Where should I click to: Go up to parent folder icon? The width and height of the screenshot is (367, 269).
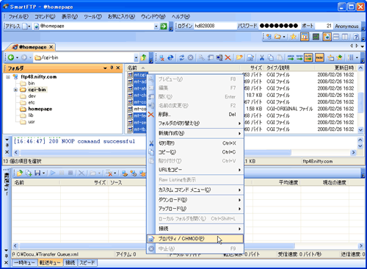pos(143,58)
